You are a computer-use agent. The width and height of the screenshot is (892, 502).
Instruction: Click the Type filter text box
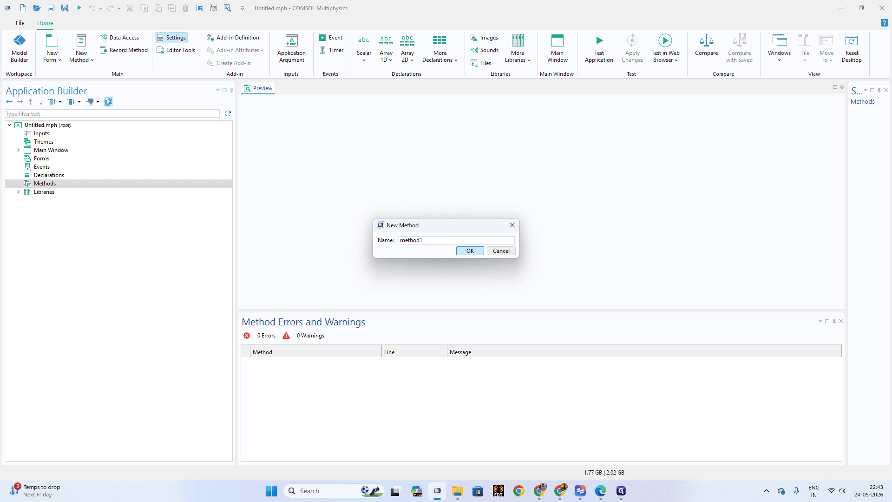[112, 114]
